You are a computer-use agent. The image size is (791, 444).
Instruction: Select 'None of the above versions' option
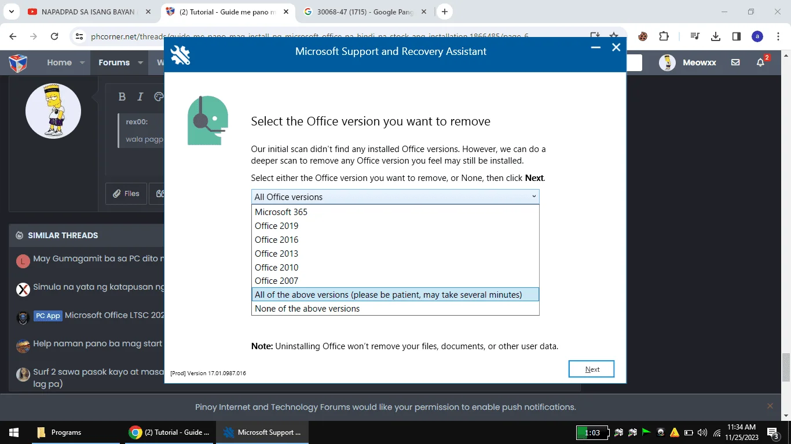pyautogui.click(x=395, y=309)
